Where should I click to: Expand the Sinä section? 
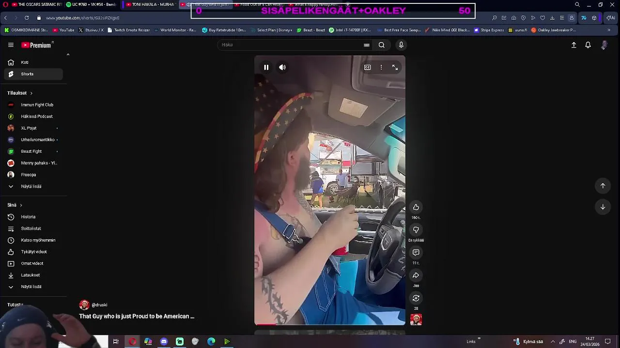15,205
